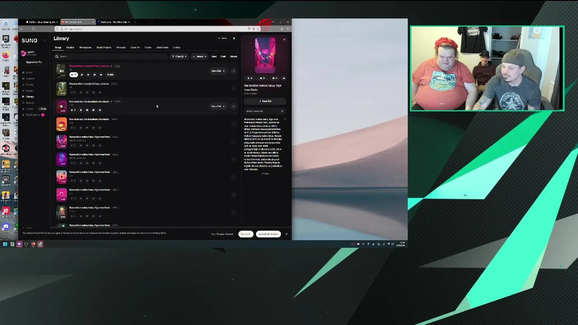Open the orange thumbnail of second Kombuuhkuku song

point(61,124)
